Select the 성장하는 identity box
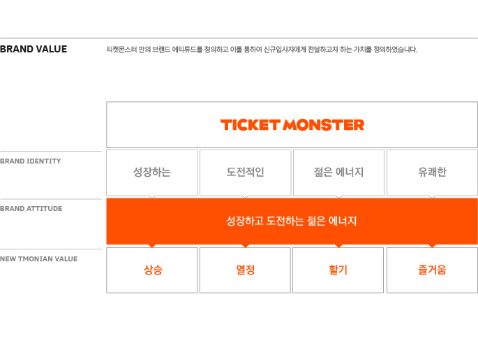Screen dimensions: 478x364 [x=152, y=173]
